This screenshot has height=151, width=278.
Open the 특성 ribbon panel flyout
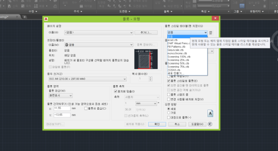point(205,11)
